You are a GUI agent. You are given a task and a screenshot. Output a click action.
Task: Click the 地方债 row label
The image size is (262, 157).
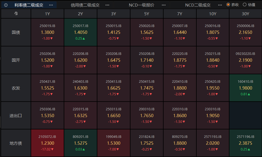[x=16, y=143]
